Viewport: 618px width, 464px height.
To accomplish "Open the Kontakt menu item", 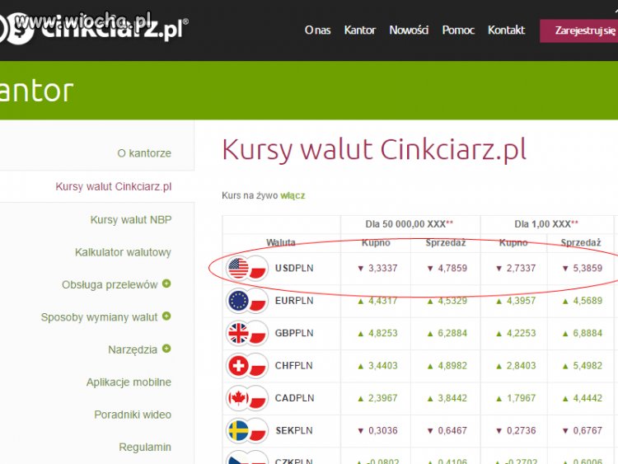I will pos(506,30).
